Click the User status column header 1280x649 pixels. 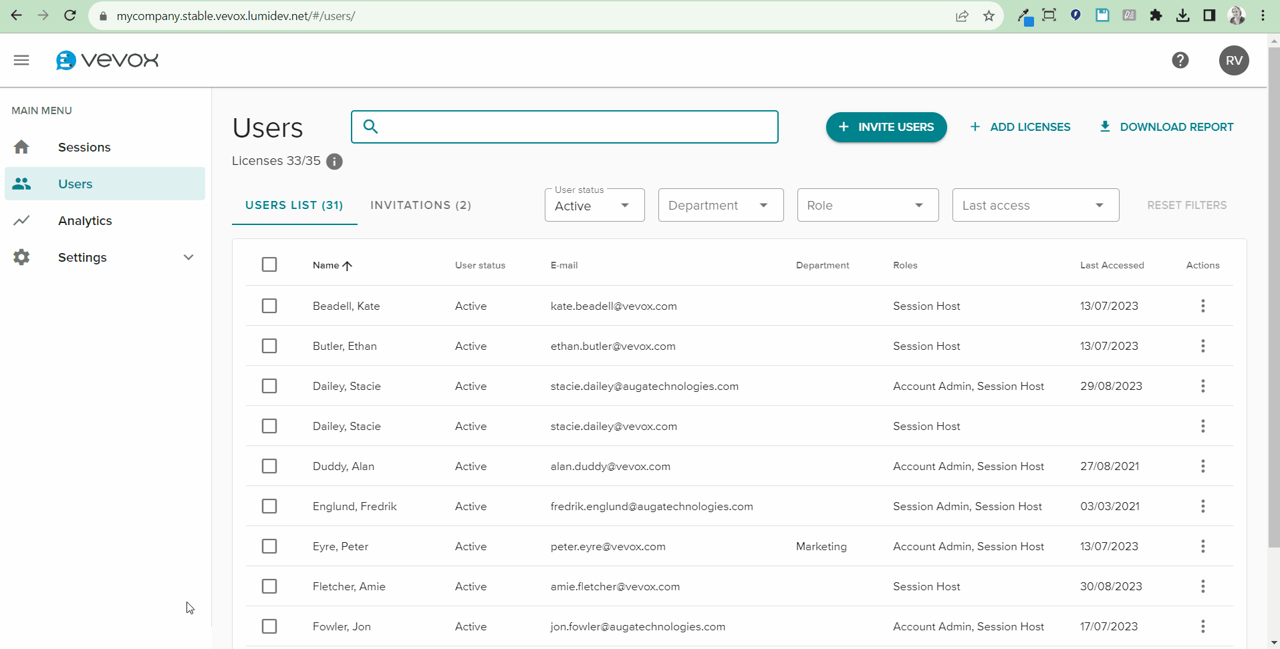pyautogui.click(x=480, y=265)
